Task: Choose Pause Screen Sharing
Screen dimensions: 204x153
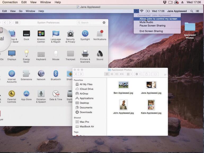Action: 157,26
